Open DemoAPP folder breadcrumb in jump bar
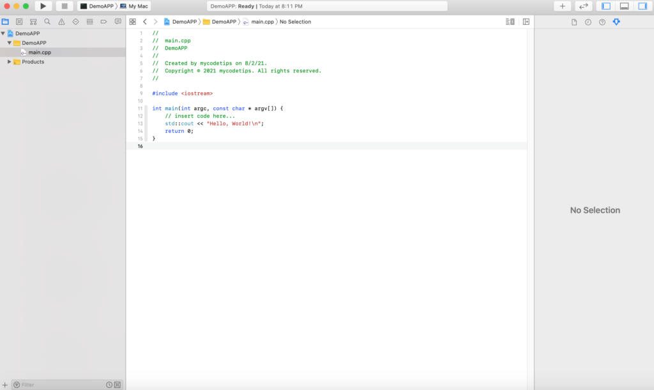Screen dimensions: 654x390 pos(220,22)
